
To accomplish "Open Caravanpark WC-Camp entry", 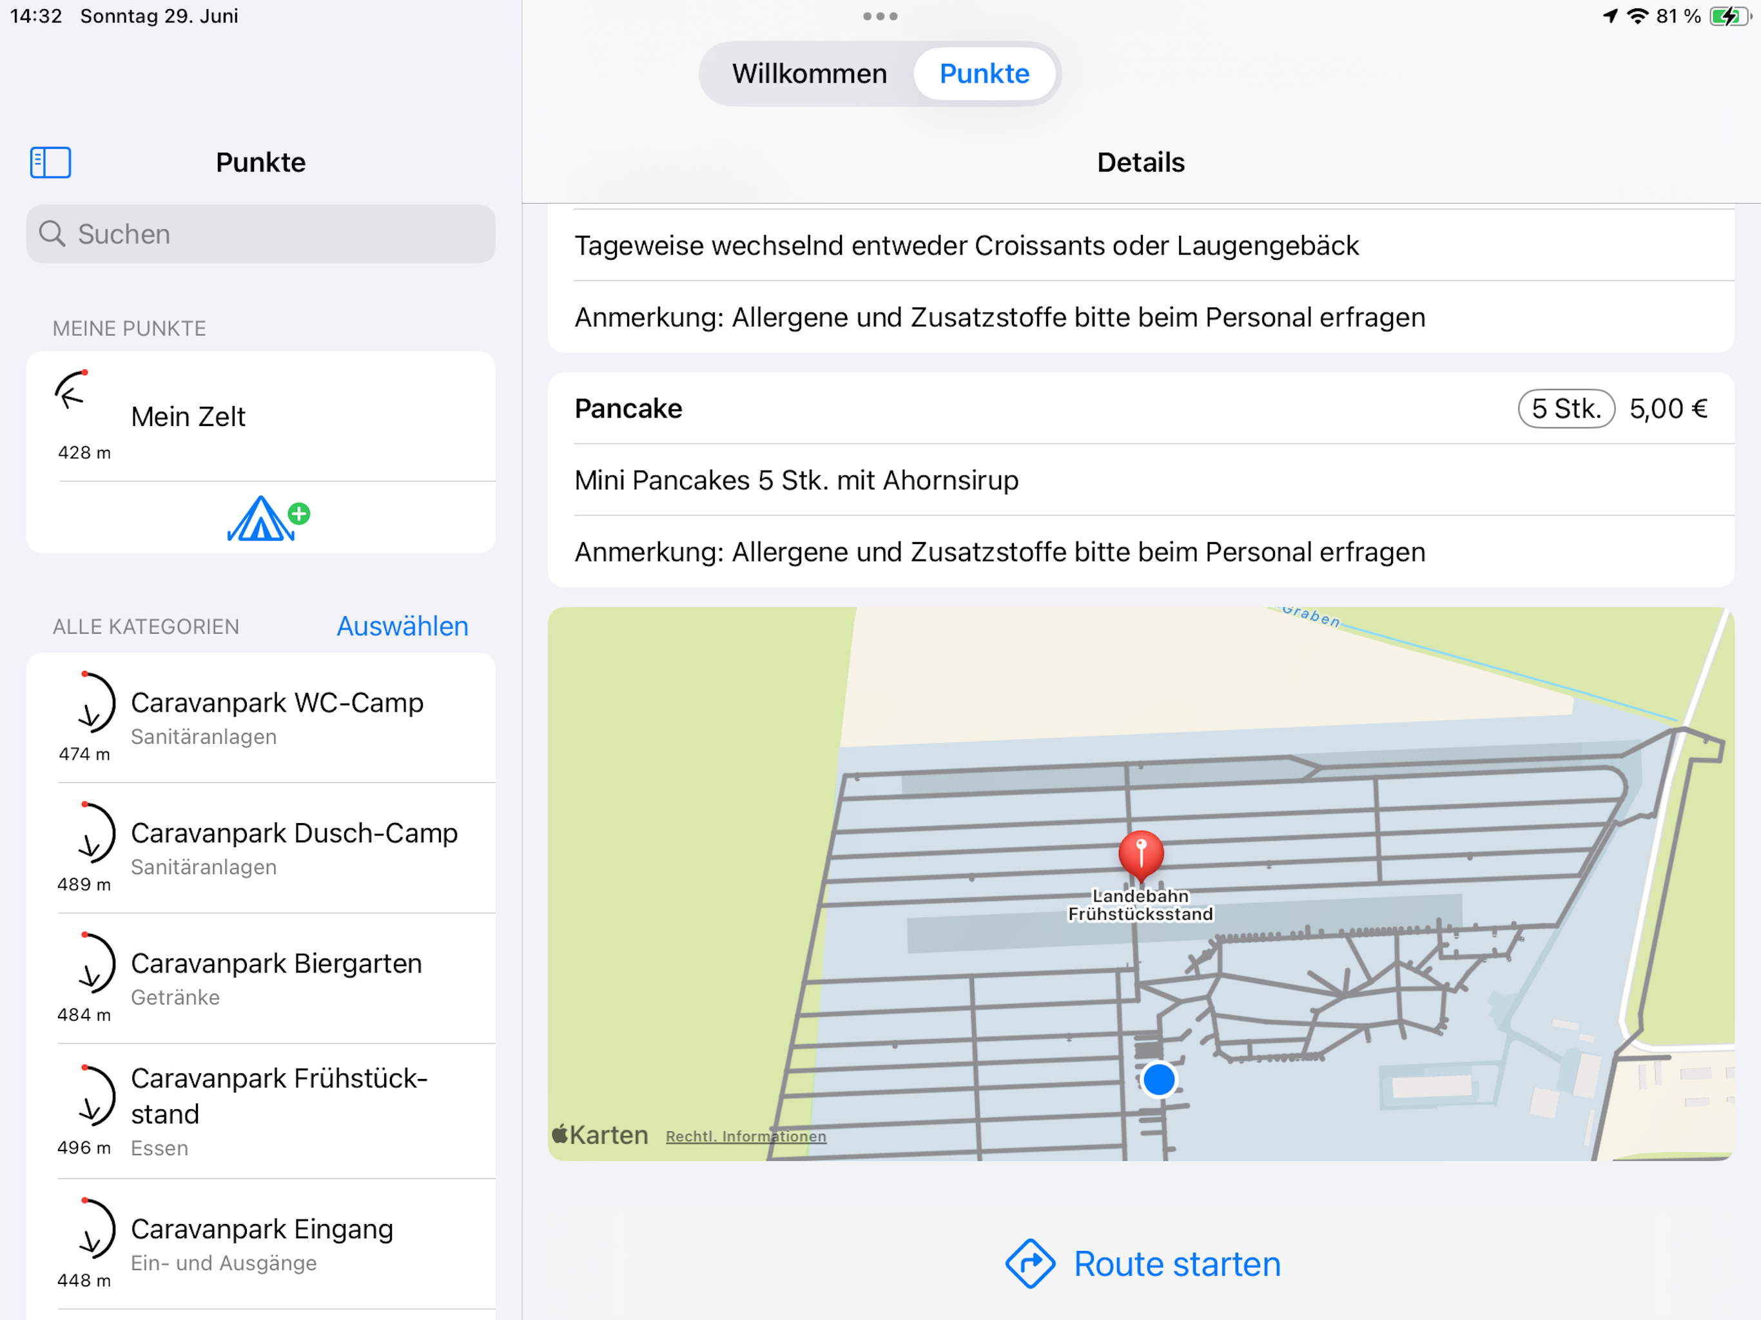I will tap(261, 718).
